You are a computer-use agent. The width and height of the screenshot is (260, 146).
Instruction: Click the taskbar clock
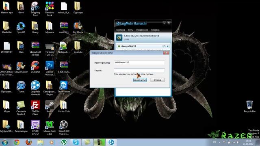(x=248, y=142)
